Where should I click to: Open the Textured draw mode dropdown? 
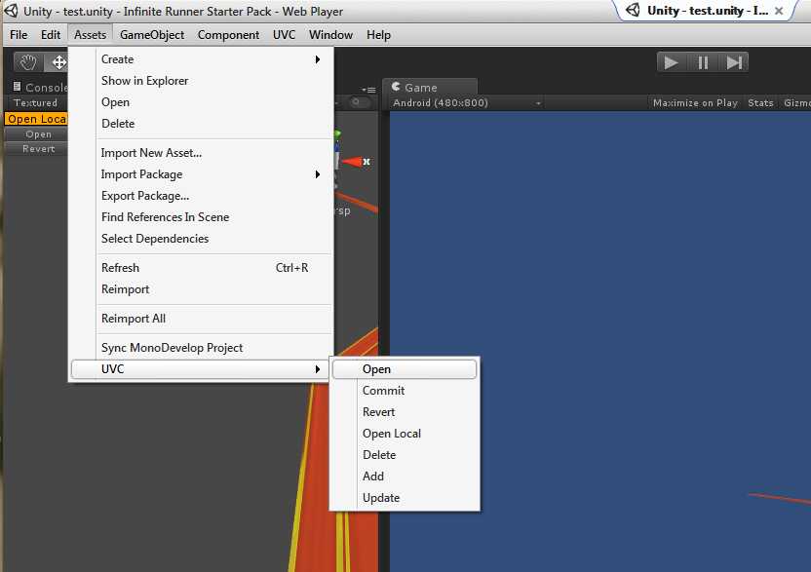point(36,103)
